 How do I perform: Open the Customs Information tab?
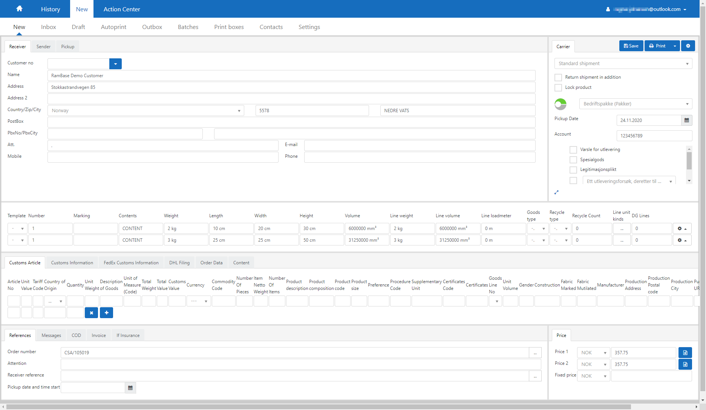[x=72, y=263]
